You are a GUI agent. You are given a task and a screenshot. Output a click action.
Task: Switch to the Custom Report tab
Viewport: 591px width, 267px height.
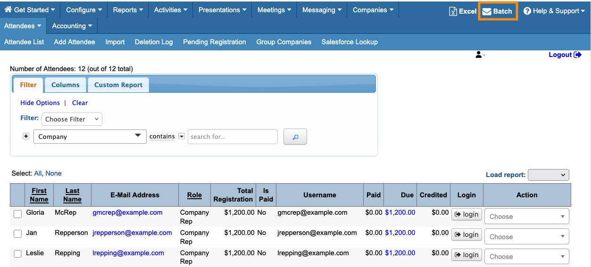click(x=118, y=85)
